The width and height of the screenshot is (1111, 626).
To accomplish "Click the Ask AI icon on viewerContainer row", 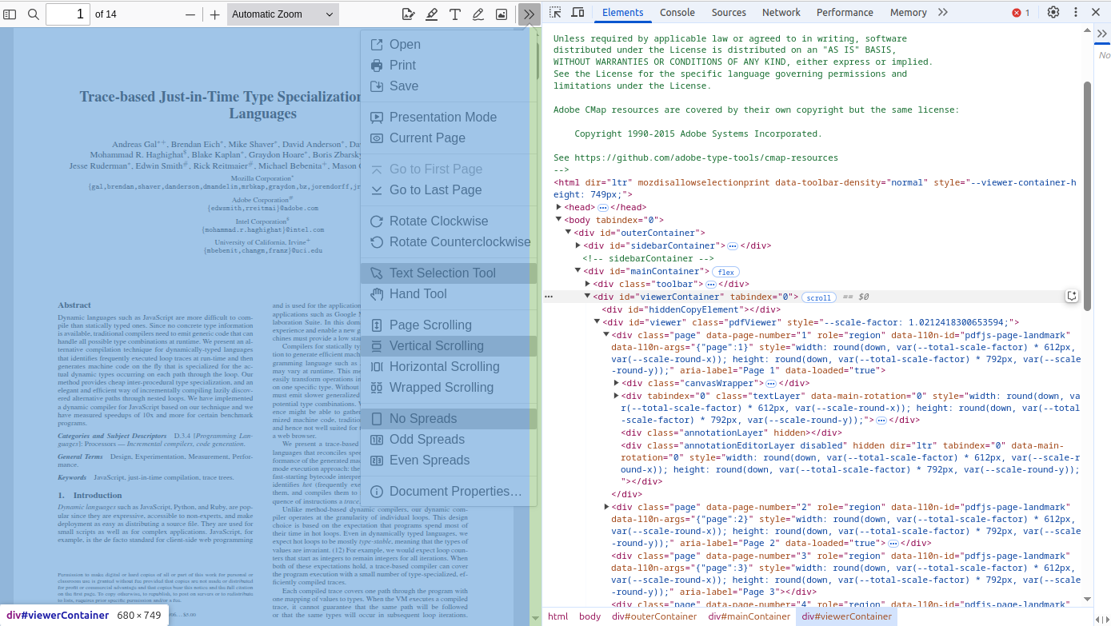I will tap(1072, 297).
